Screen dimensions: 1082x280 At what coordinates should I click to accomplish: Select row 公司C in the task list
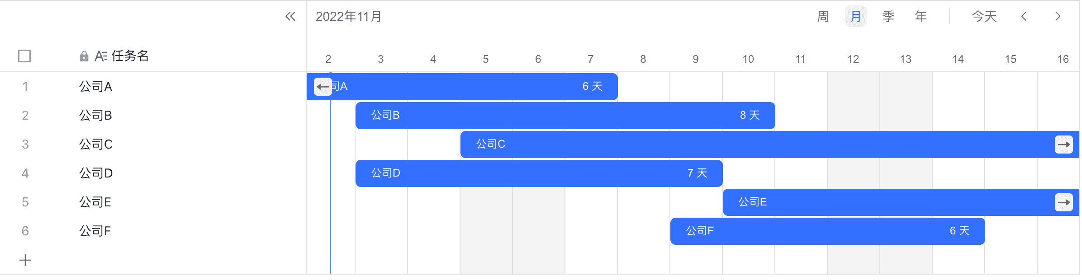click(153, 145)
